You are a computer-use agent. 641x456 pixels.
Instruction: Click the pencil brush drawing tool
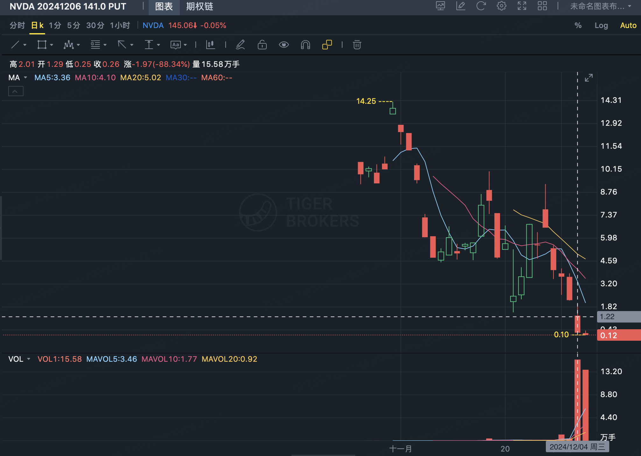[240, 45]
